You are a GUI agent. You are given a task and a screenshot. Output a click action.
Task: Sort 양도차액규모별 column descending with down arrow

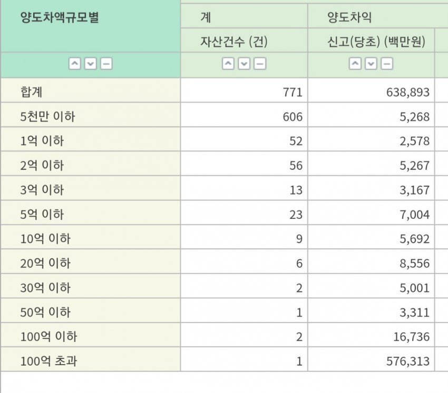pos(90,64)
